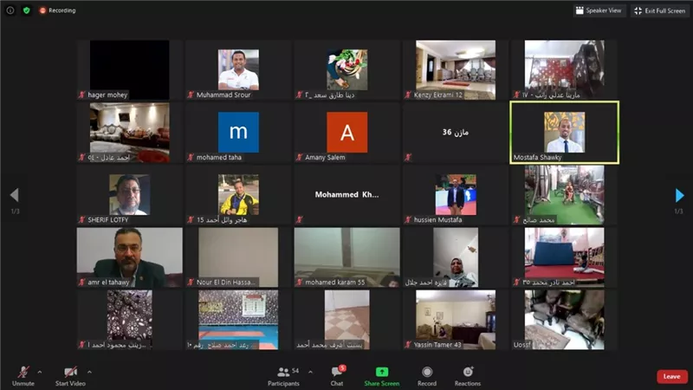Click muted mic icon on mohamed taha
Screen dimensions: 693x390
191,157
